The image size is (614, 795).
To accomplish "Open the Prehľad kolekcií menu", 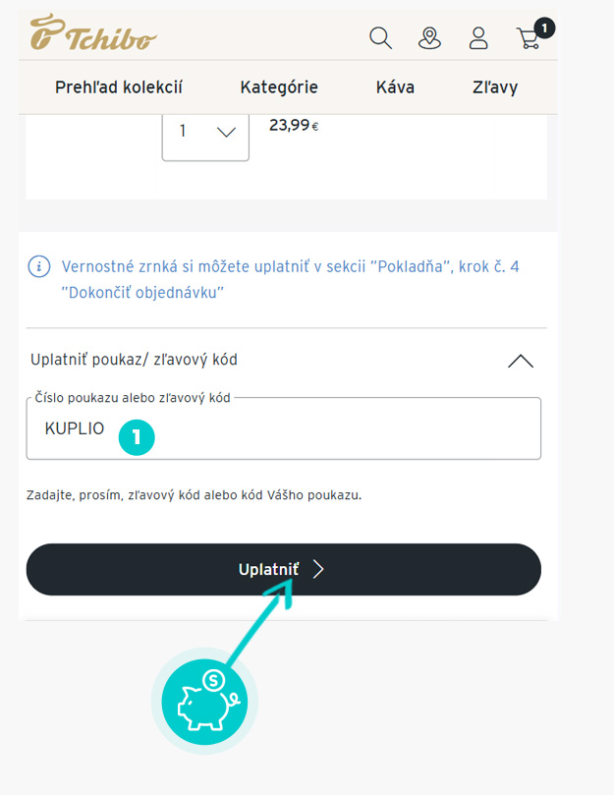I will click(x=119, y=87).
